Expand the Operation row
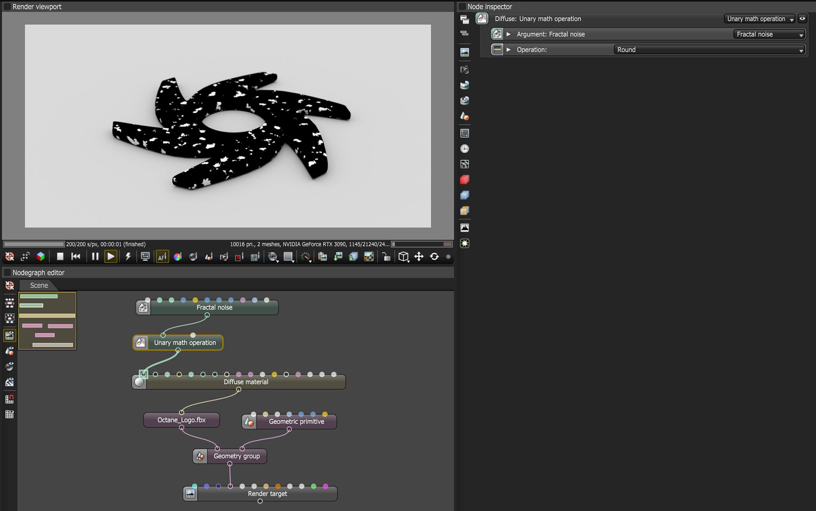Screen dimensions: 816x511 [x=509, y=49]
